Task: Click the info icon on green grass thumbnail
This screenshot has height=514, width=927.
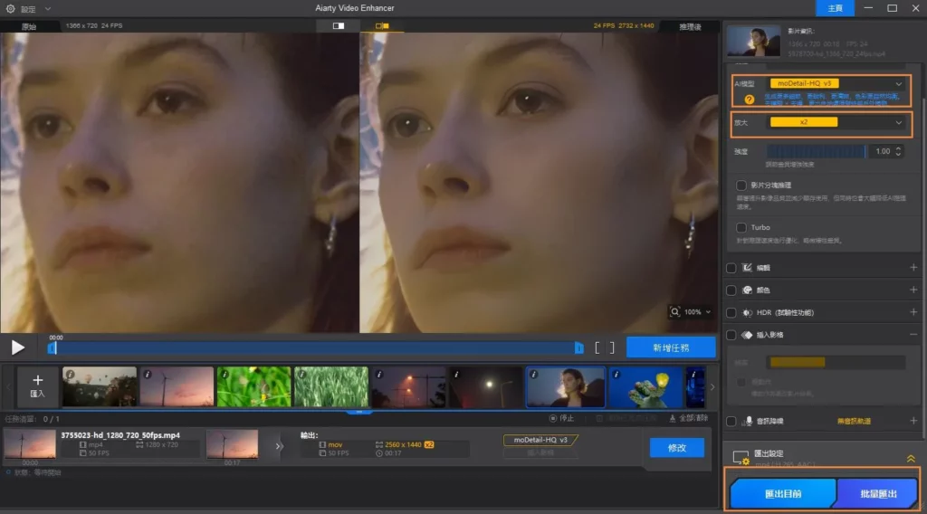Action: click(x=301, y=373)
